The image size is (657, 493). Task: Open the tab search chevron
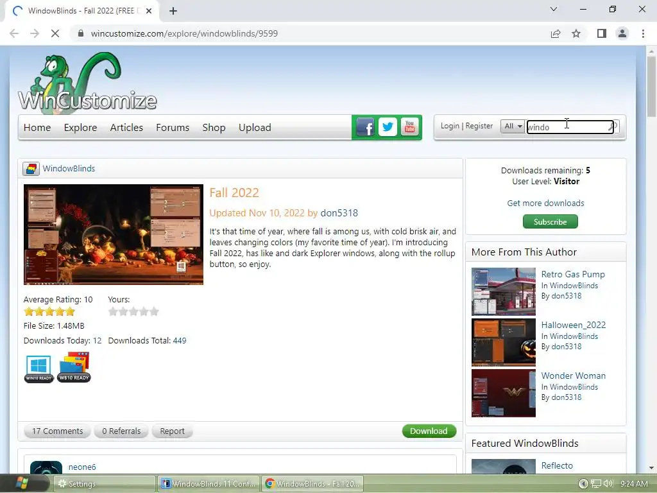(x=554, y=9)
